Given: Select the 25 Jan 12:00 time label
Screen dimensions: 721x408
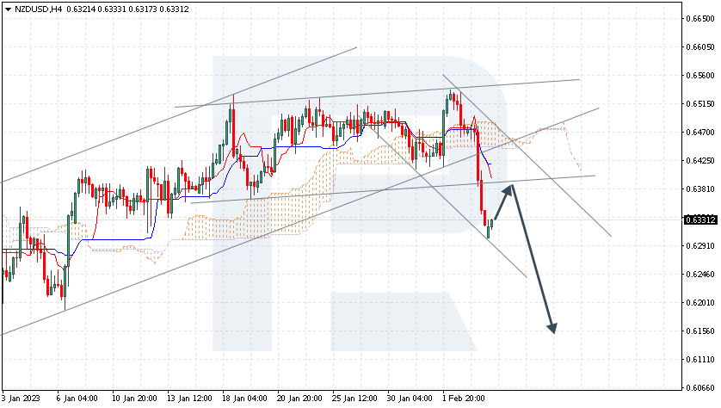Looking at the screenshot, I should coord(355,399).
